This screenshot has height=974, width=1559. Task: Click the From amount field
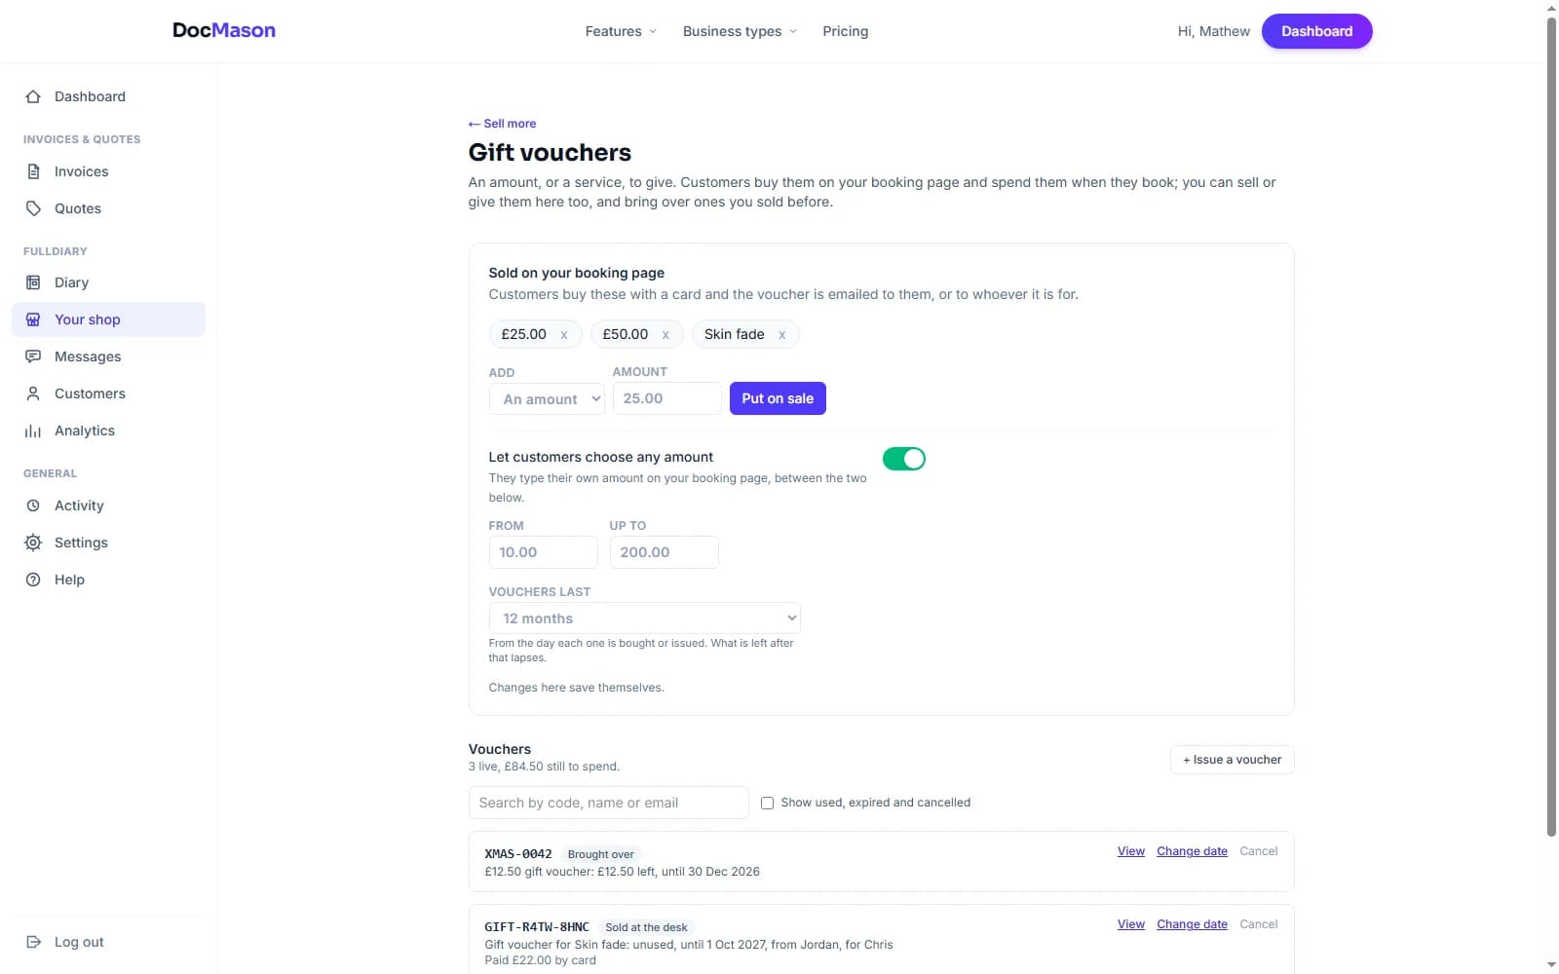[x=543, y=552]
